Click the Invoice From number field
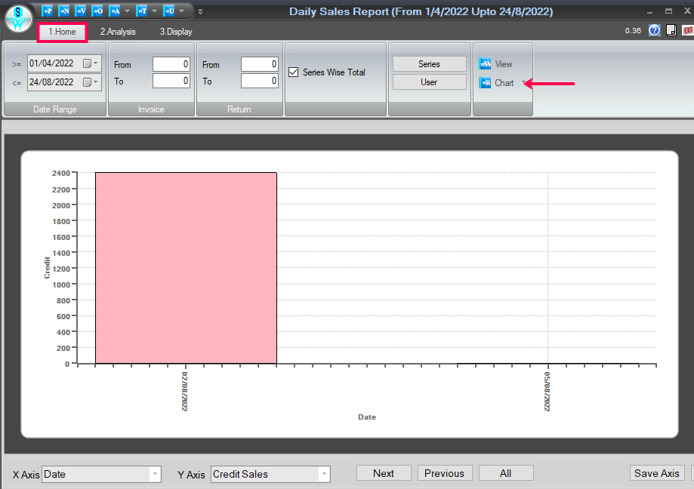This screenshot has width=694, height=489. (x=171, y=64)
